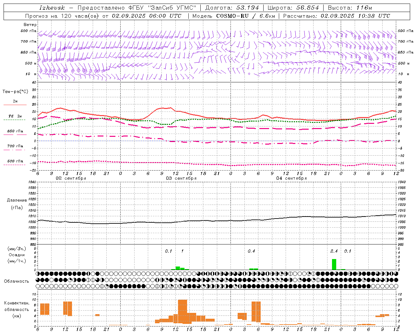The width and height of the screenshot is (415, 332).
Task: Click the 02 сентября date label
Action: (71, 178)
